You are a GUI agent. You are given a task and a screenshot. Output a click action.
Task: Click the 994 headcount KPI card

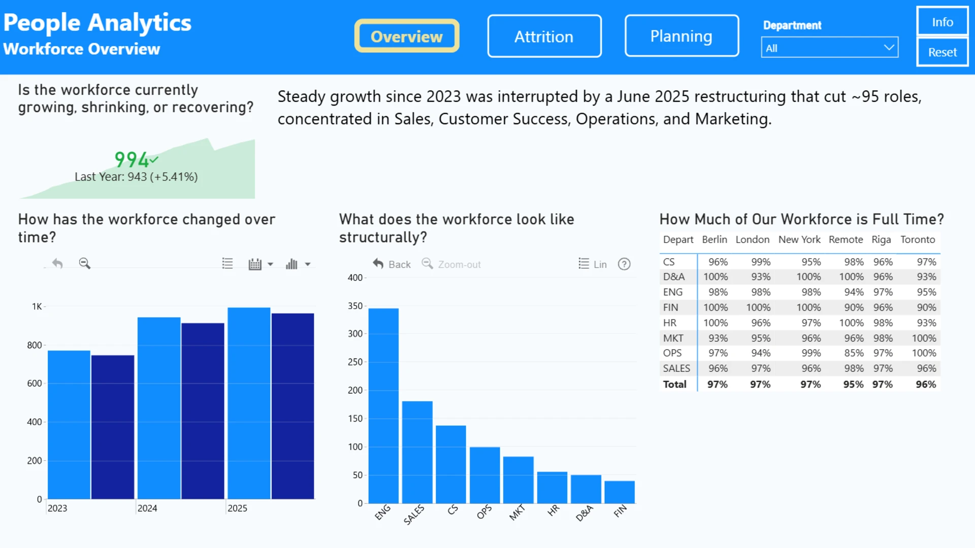pyautogui.click(x=137, y=167)
